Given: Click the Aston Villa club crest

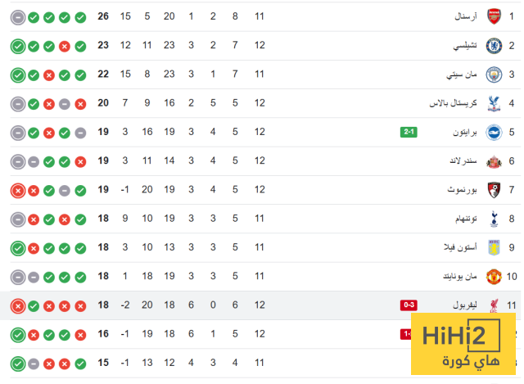Looking at the screenshot, I should (494, 247).
